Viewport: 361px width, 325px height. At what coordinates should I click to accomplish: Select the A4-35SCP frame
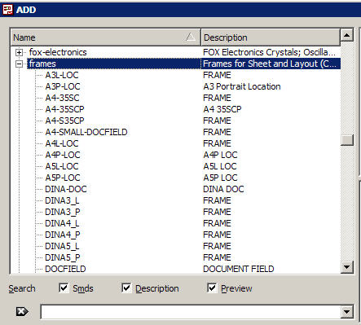point(64,109)
